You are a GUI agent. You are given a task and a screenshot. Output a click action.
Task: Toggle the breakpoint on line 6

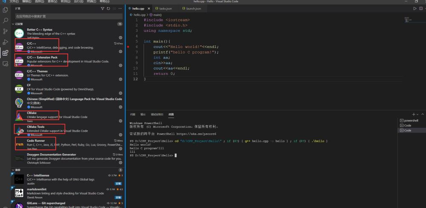click(x=128, y=47)
